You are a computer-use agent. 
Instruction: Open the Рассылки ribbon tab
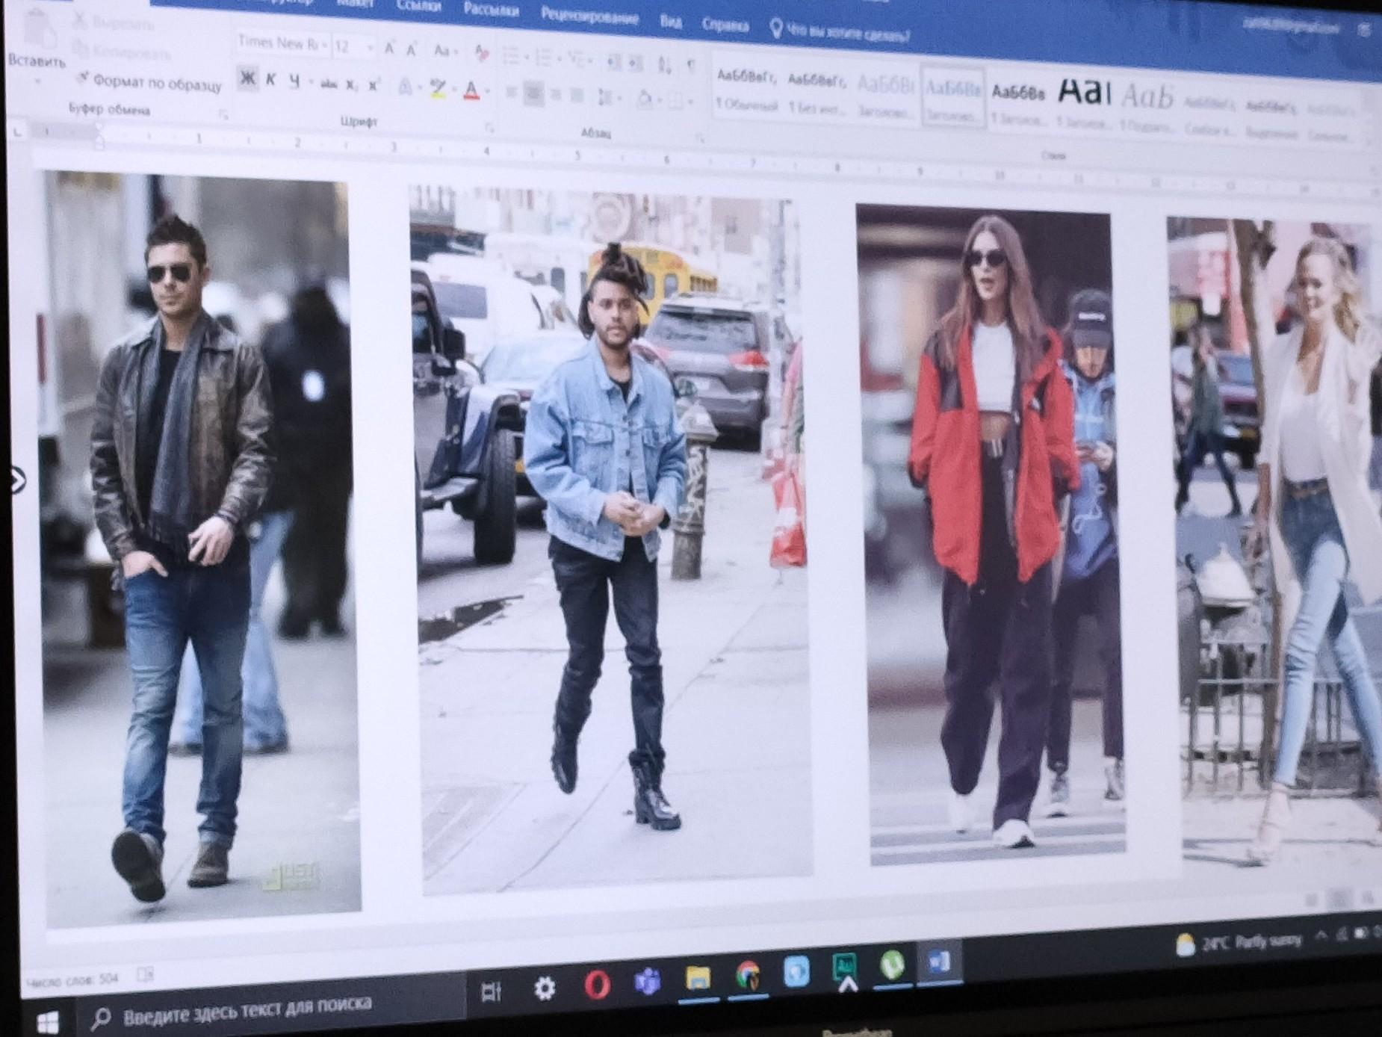491,10
